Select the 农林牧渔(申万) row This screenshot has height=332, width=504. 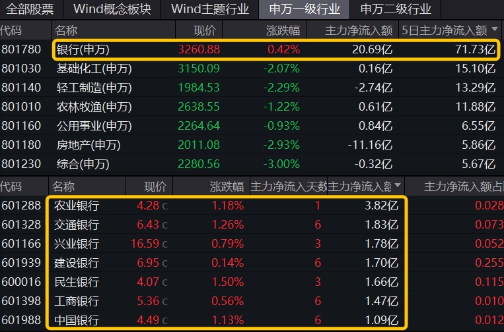[252, 107]
